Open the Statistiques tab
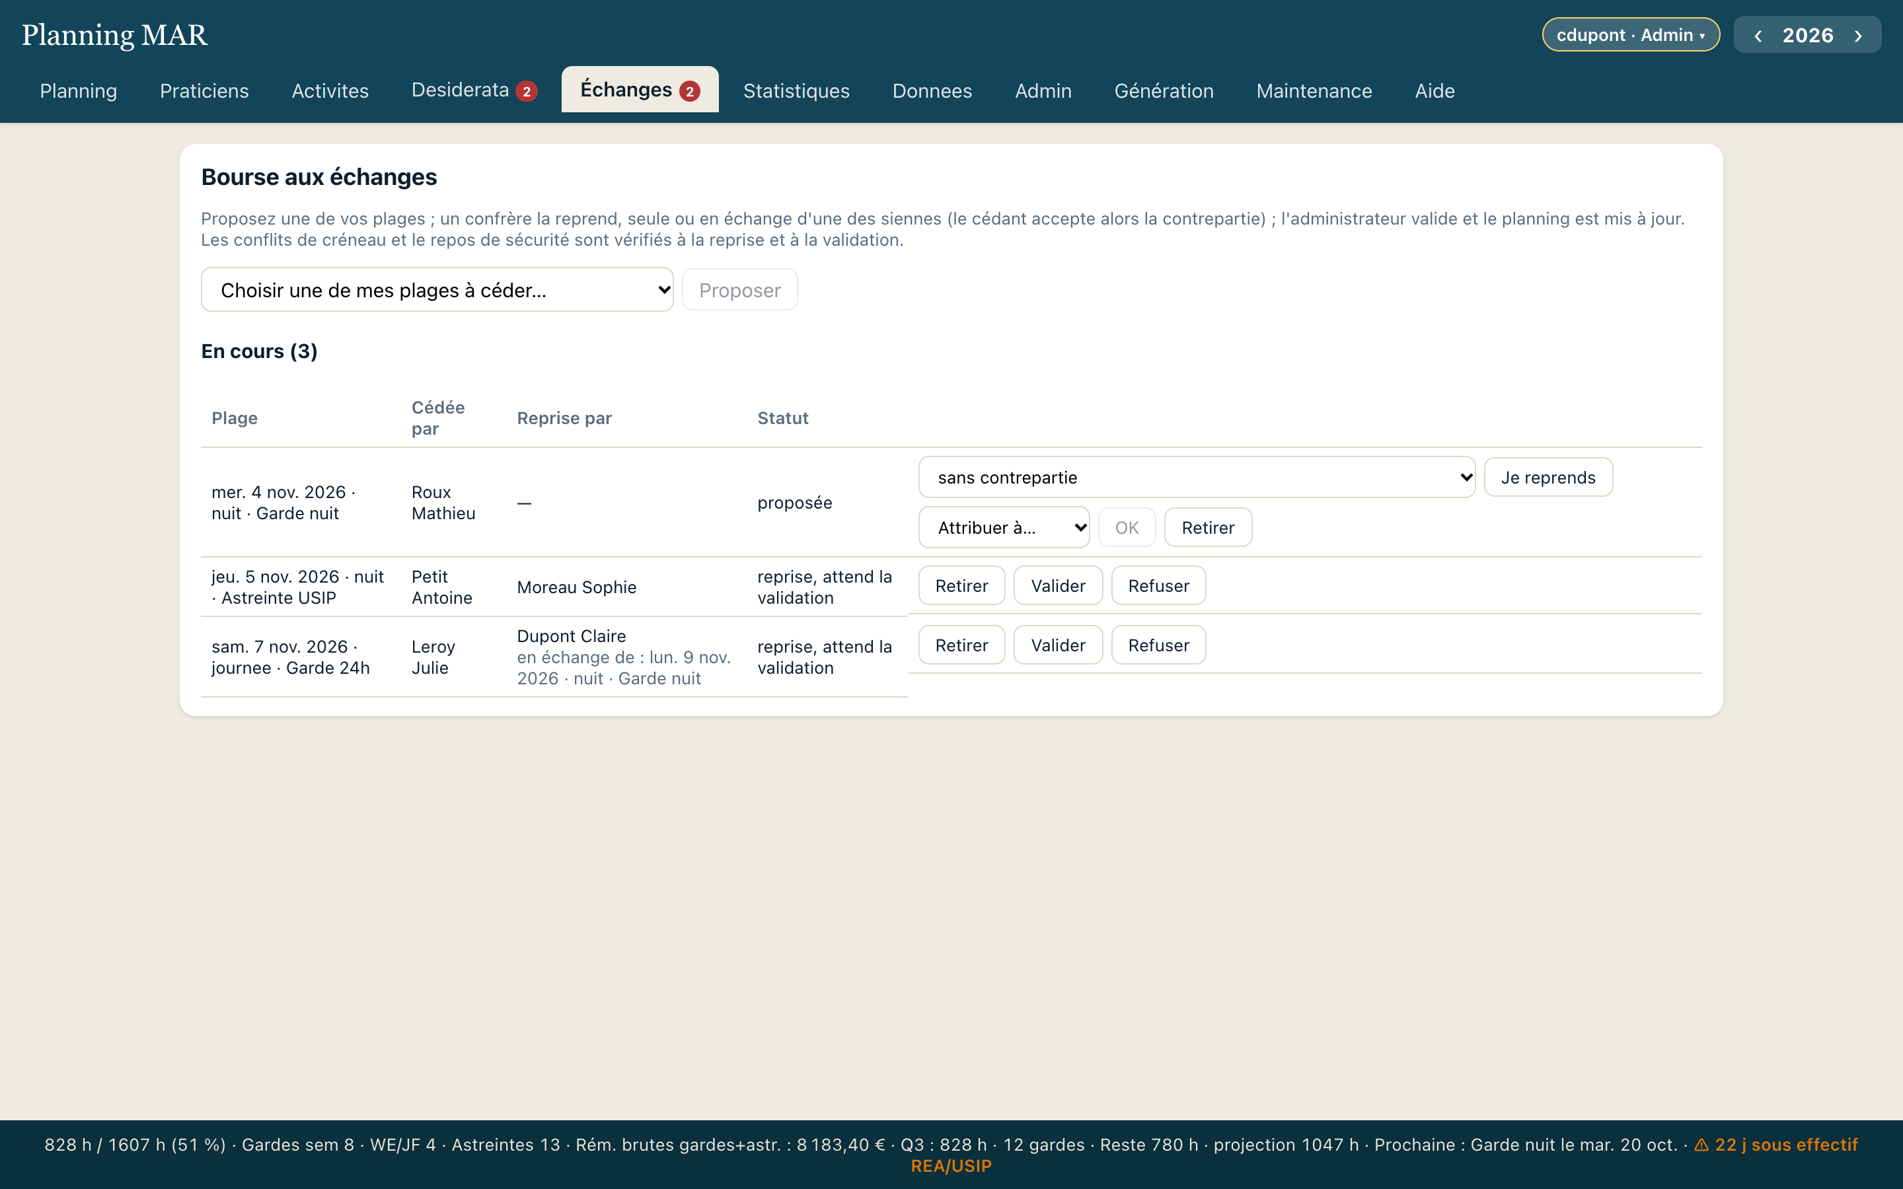The image size is (1903, 1189). tap(797, 90)
